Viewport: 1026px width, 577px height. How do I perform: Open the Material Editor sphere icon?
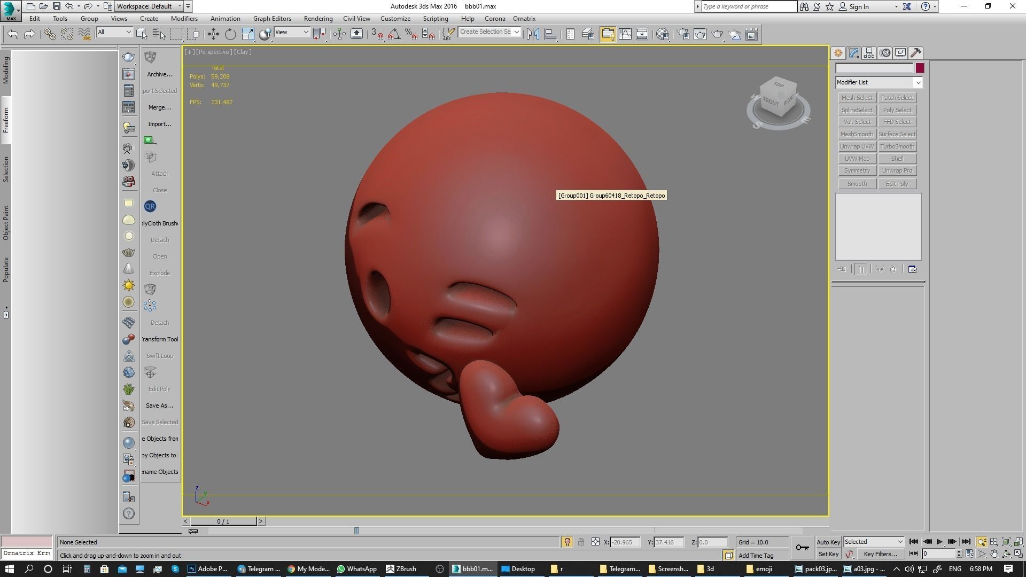coord(663,34)
